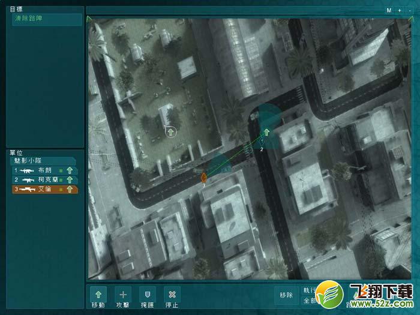Screen dimensions: 420x315
Task: Click the 全部 all button
Action: pyautogui.click(x=310, y=301)
